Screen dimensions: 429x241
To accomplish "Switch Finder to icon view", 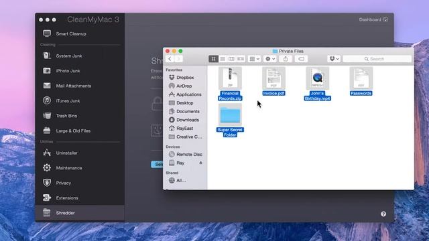I will pyautogui.click(x=213, y=59).
